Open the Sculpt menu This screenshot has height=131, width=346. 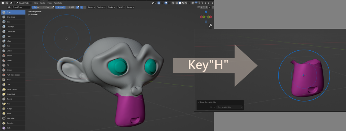tap(43, 3)
